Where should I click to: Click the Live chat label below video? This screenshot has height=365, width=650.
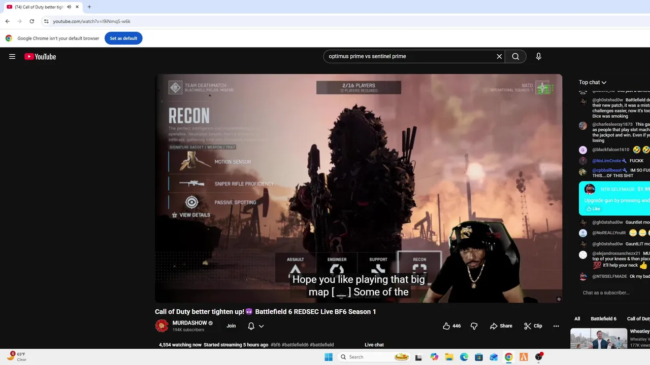pos(374,345)
